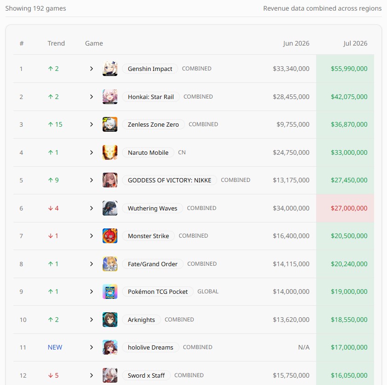Open the Pokémon TCG Pocket name pill

(158, 292)
